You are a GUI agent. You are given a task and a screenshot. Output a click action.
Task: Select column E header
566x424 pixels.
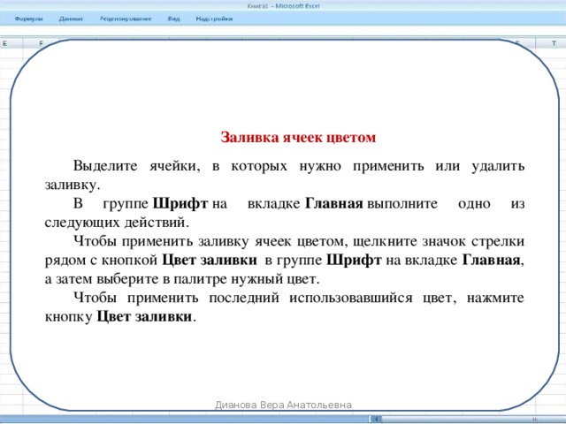tap(11, 43)
